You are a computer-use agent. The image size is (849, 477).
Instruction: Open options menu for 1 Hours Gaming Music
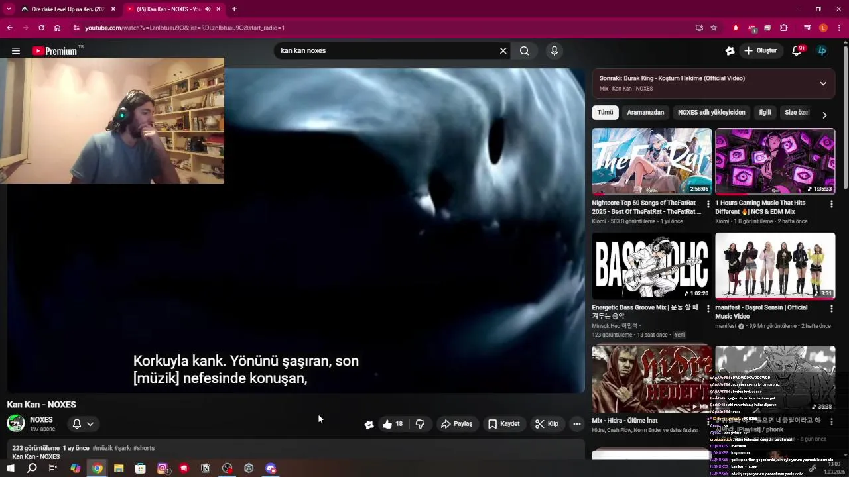click(x=831, y=204)
